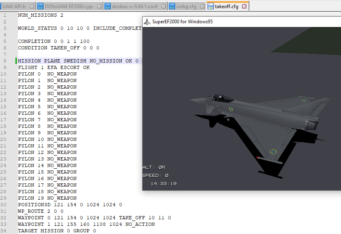Close the dosbox-x-0.84.1.conf tab
Image resolution: width=341 pixels, height=234 pixels.
(163, 7)
